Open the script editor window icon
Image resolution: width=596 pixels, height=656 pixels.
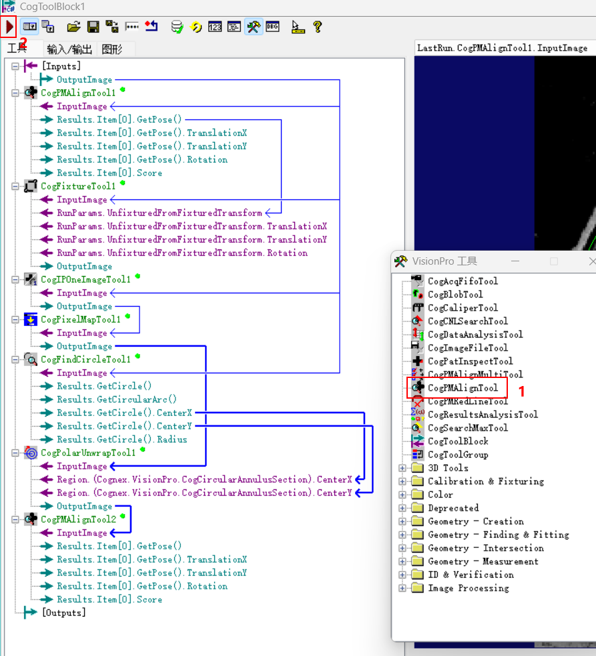coord(234,27)
